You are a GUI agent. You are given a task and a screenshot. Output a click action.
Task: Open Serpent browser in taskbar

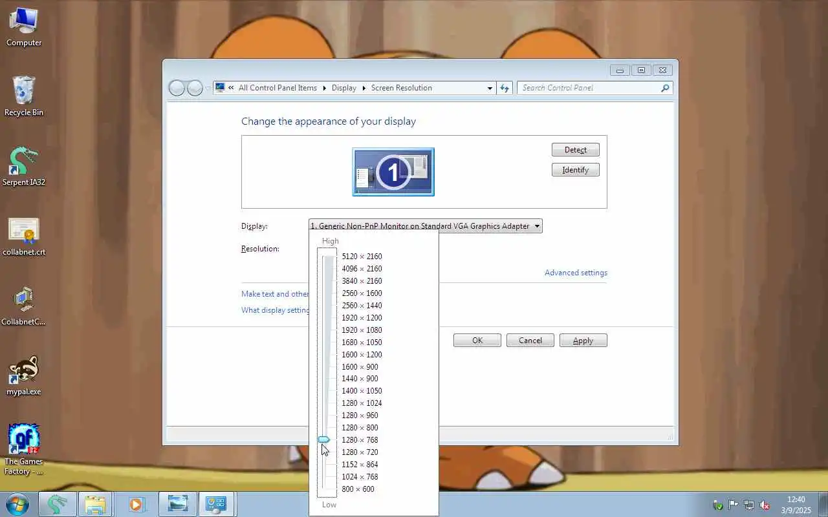(58, 504)
